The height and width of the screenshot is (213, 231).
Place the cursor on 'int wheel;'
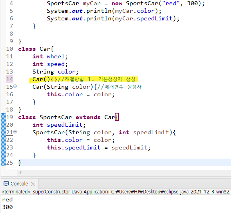click(50, 56)
